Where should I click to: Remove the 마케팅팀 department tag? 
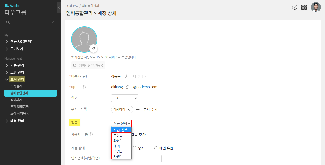[x=129, y=110]
